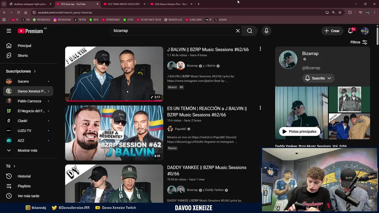Click the magnifier search button
The height and width of the screenshot is (213, 379).
[250, 31]
